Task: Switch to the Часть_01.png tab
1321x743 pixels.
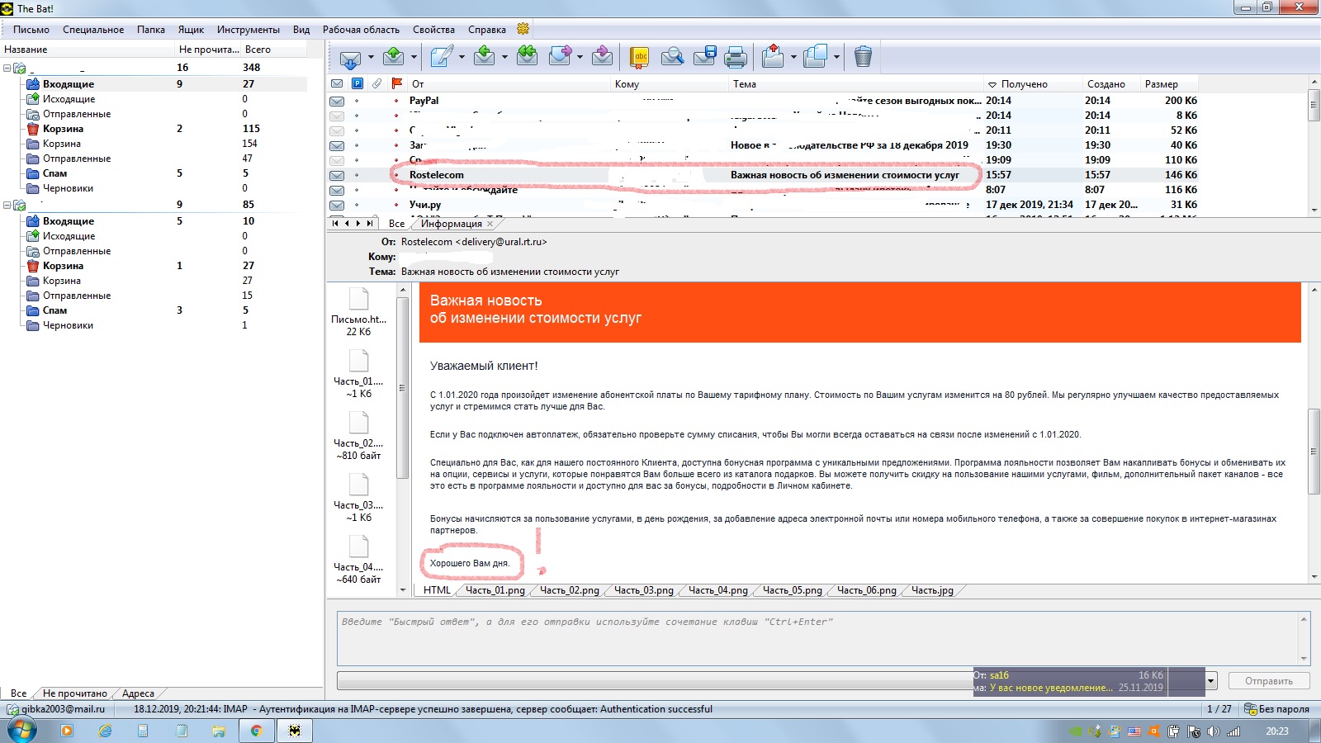Action: [495, 590]
